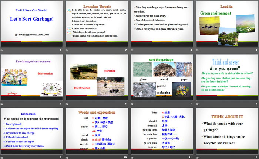Viewport: 259px width, 159px height.
Task: Click the animation star icon under slide 10
Action: pos(67,158)
